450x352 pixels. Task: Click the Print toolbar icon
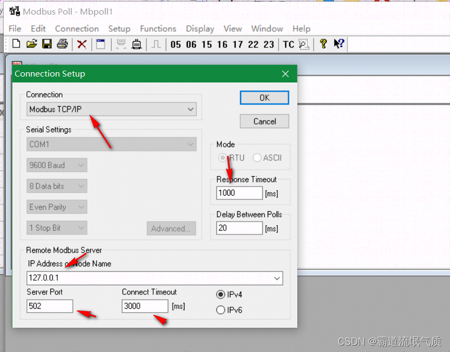click(62, 44)
